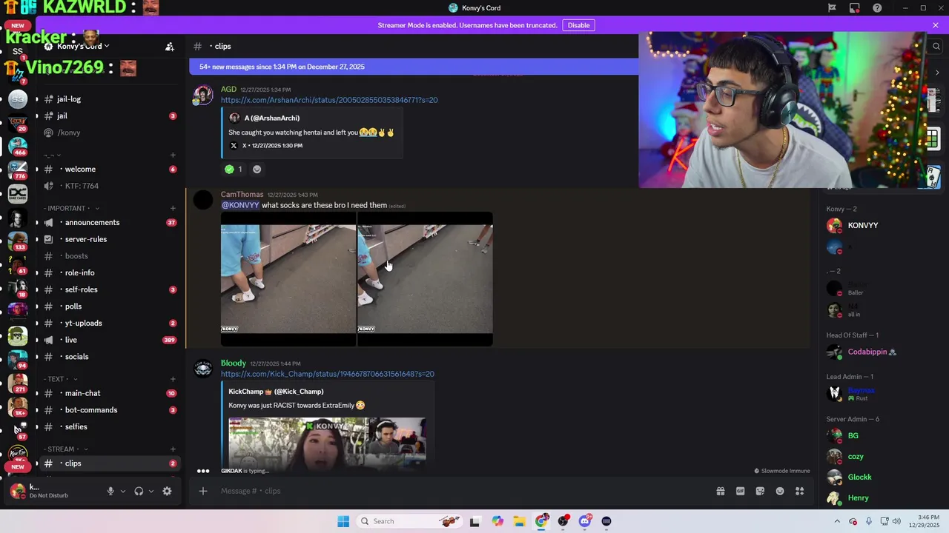Viewport: 949px width, 533px height.
Task: Open Discord icon in the taskbar
Action: [584, 521]
